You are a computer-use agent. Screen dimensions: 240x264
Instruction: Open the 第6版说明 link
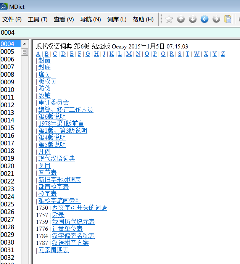52,116
